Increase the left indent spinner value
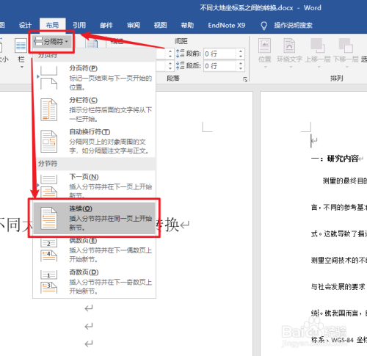 coord(170,51)
